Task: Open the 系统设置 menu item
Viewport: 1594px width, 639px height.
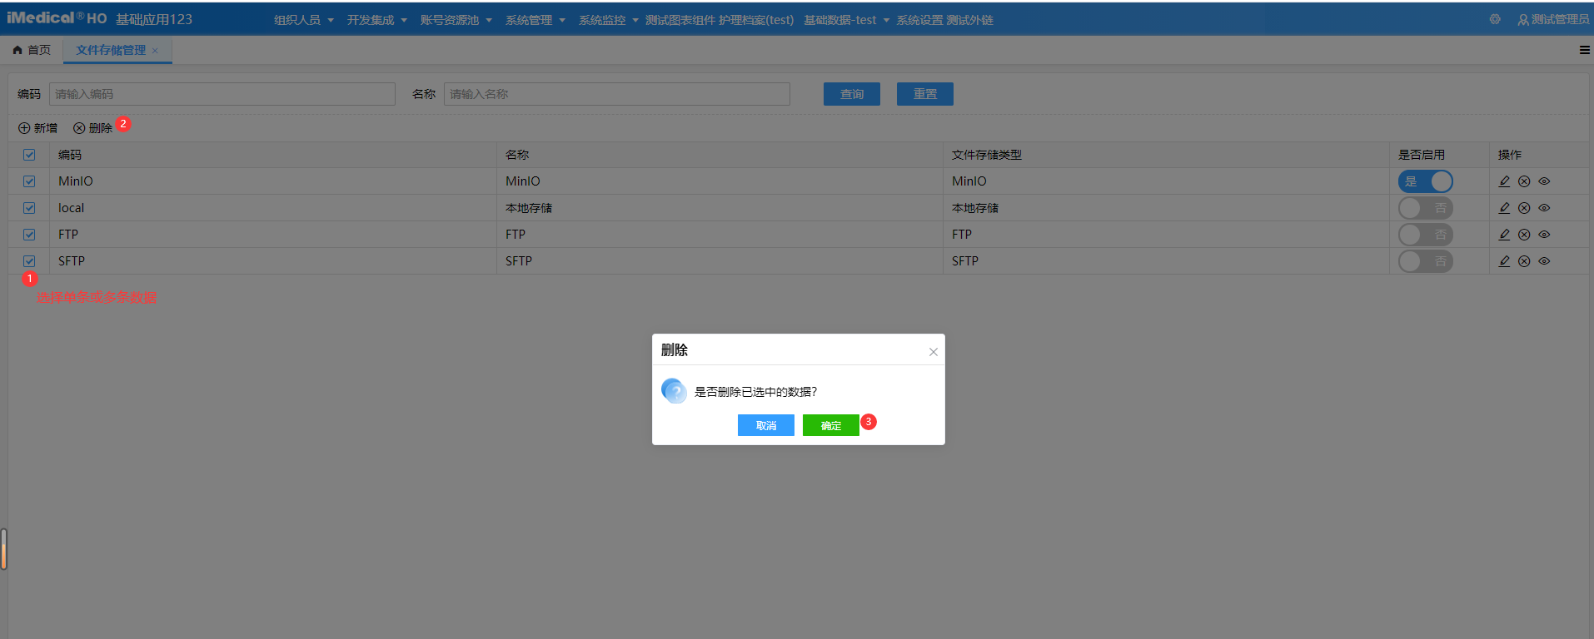Action: click(x=919, y=20)
